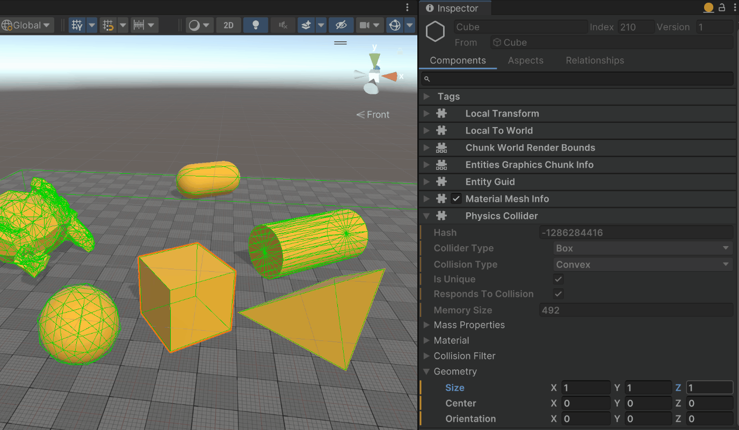Screen dimensions: 739x430
Task: Click the scene effects layers icon
Action: point(306,25)
